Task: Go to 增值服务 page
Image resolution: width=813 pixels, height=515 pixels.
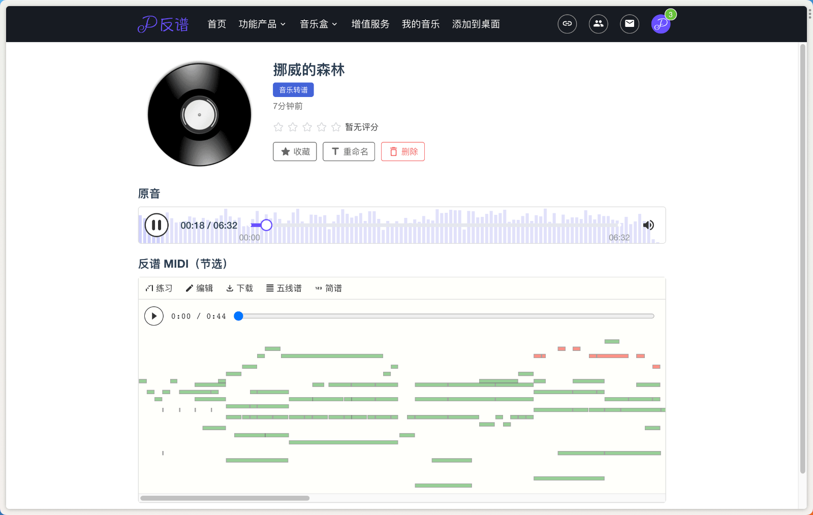Action: click(x=370, y=24)
